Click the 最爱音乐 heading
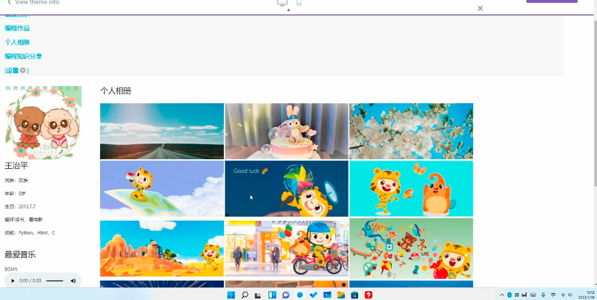Viewport: 597px width, 300px height. point(20,255)
